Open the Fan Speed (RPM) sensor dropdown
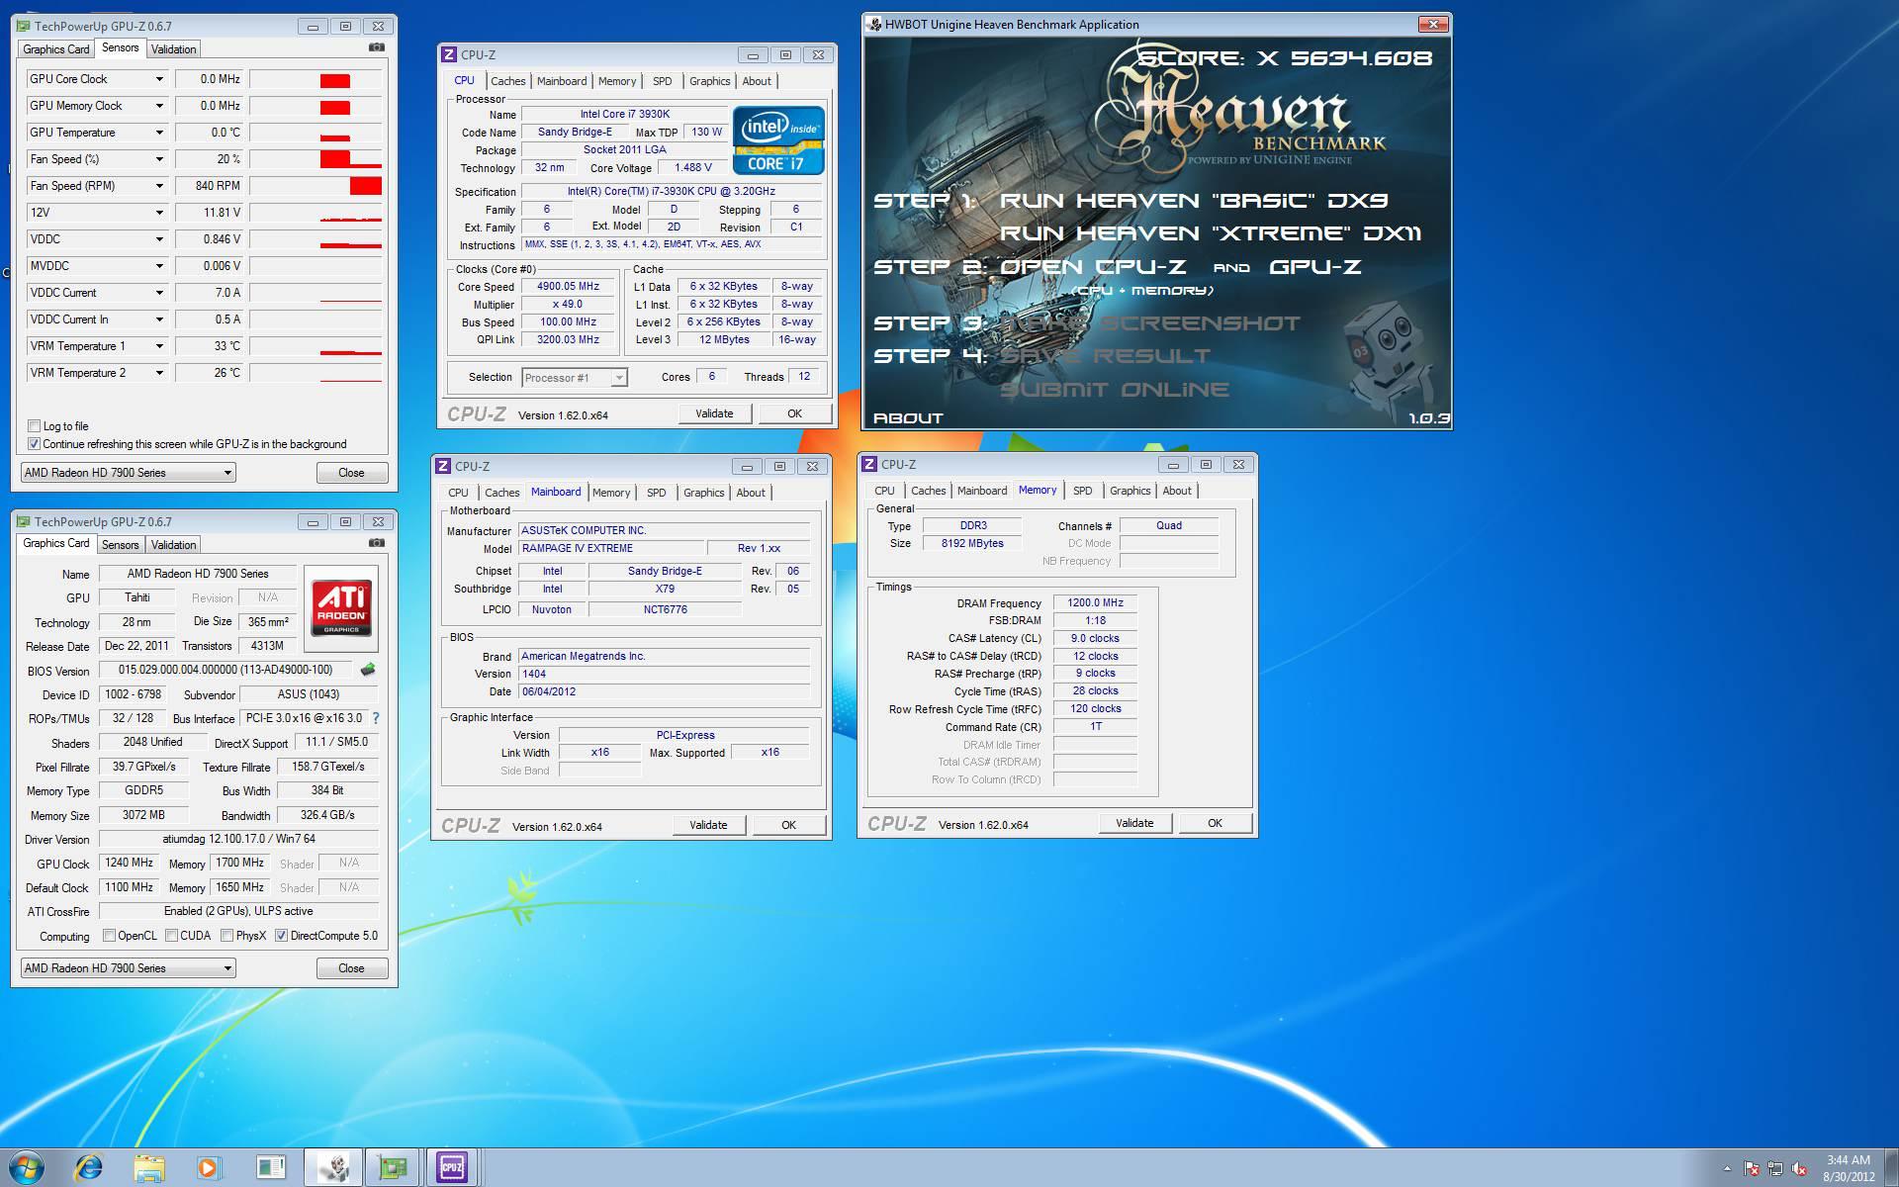Screen dimensions: 1899x1187 pyautogui.click(x=158, y=186)
